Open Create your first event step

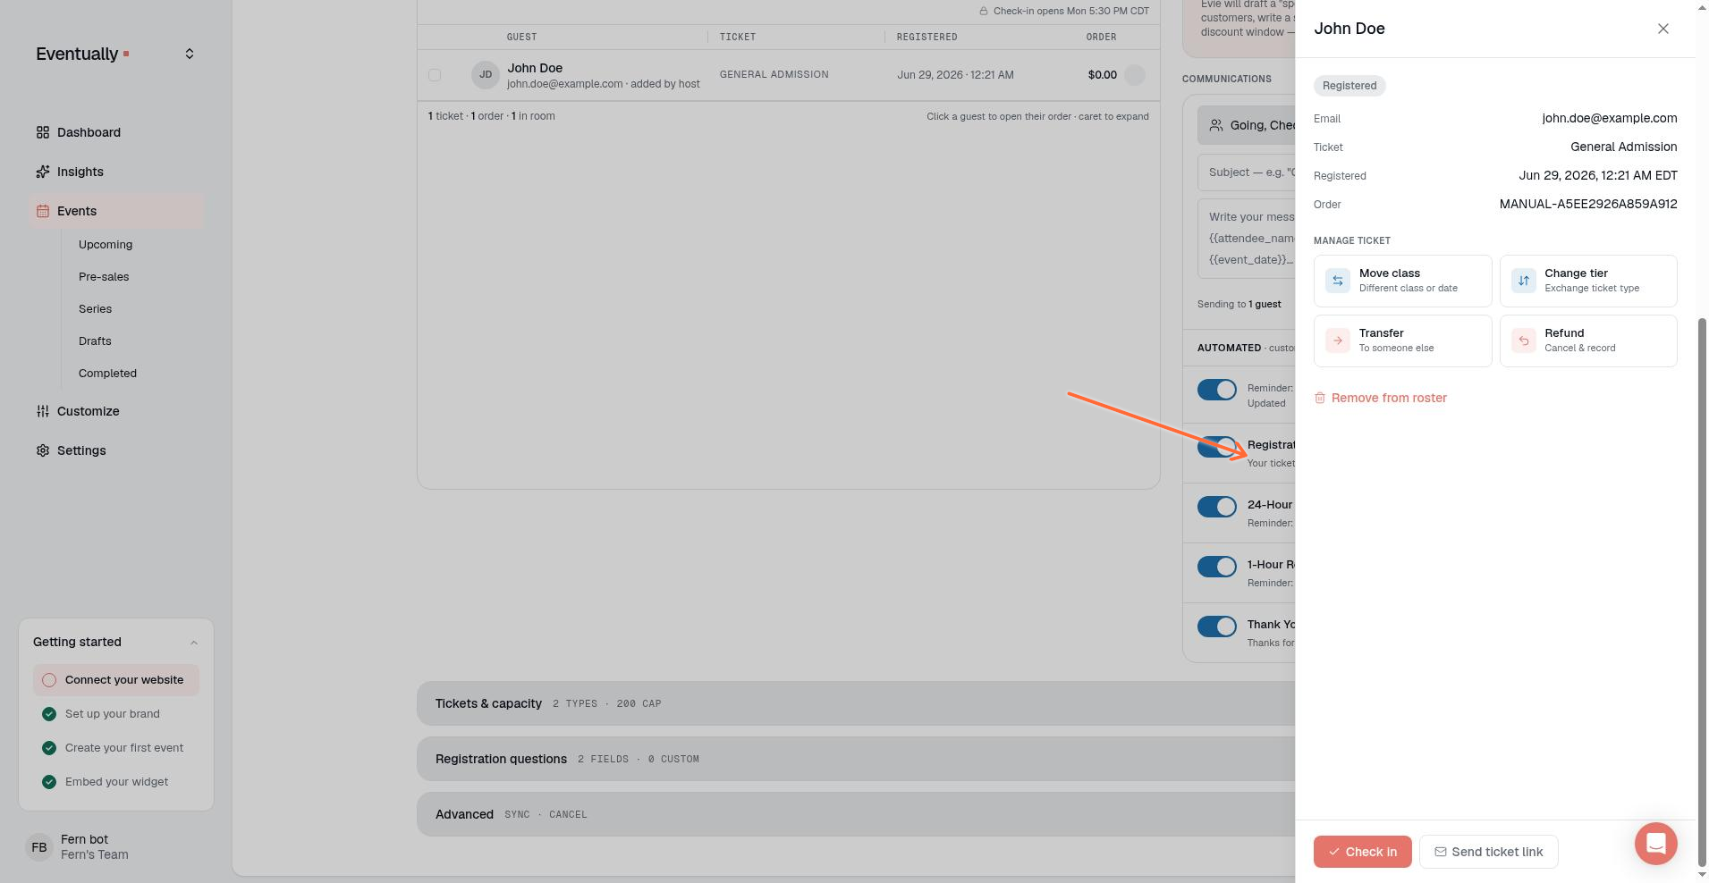[x=116, y=748]
